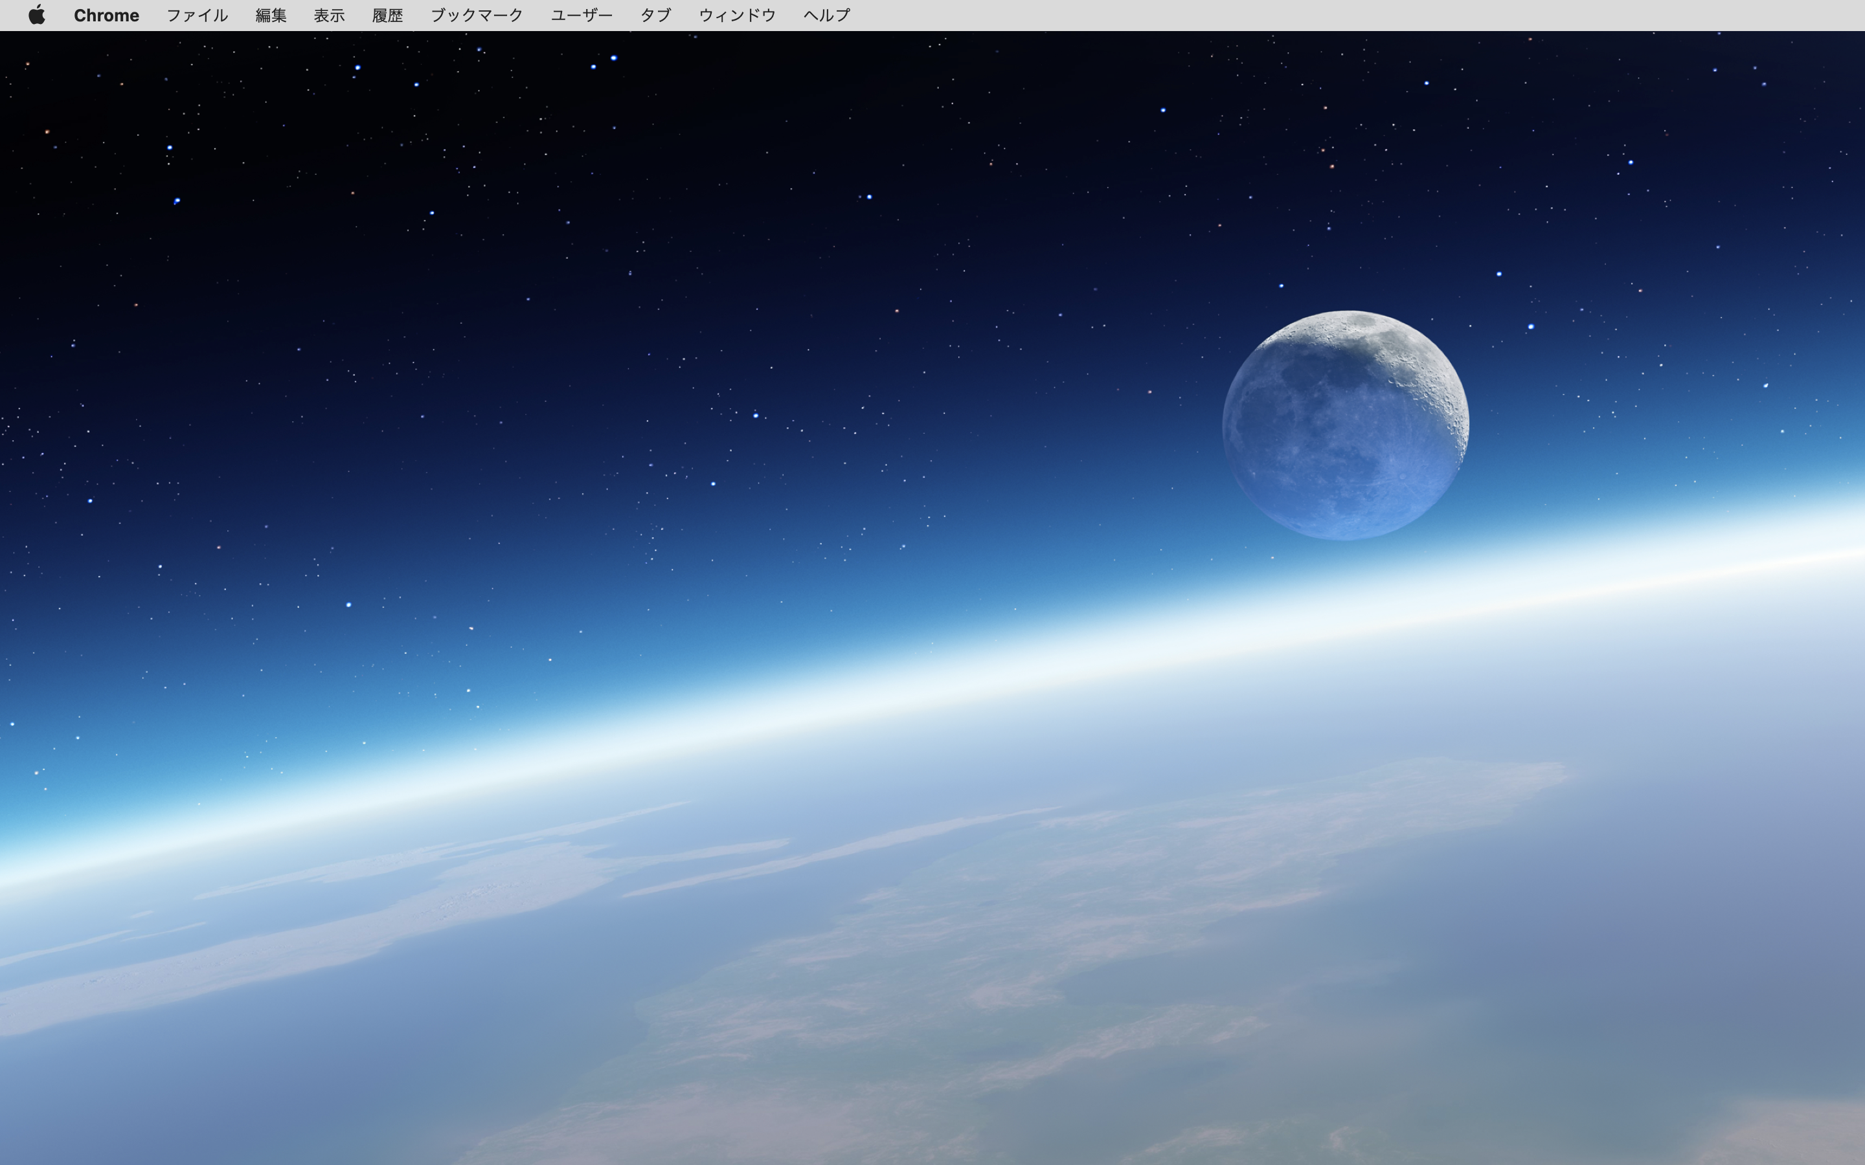Open the Chrome application menu

(106, 16)
